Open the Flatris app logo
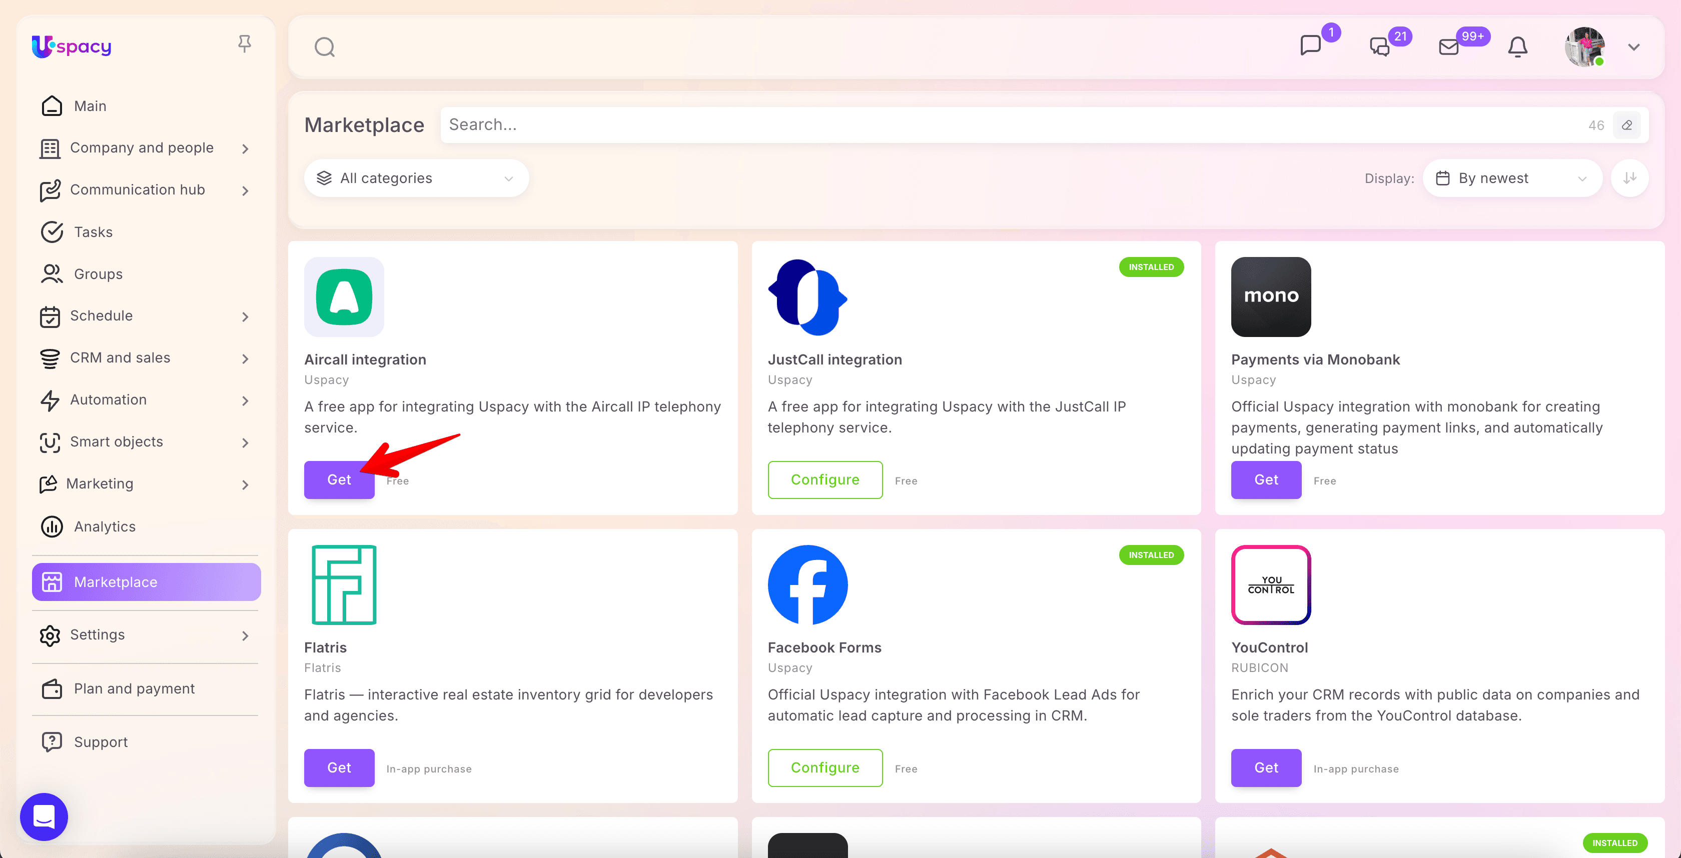 344,585
